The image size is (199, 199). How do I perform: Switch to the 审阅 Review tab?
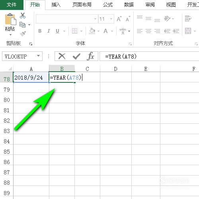(x=150, y=5)
